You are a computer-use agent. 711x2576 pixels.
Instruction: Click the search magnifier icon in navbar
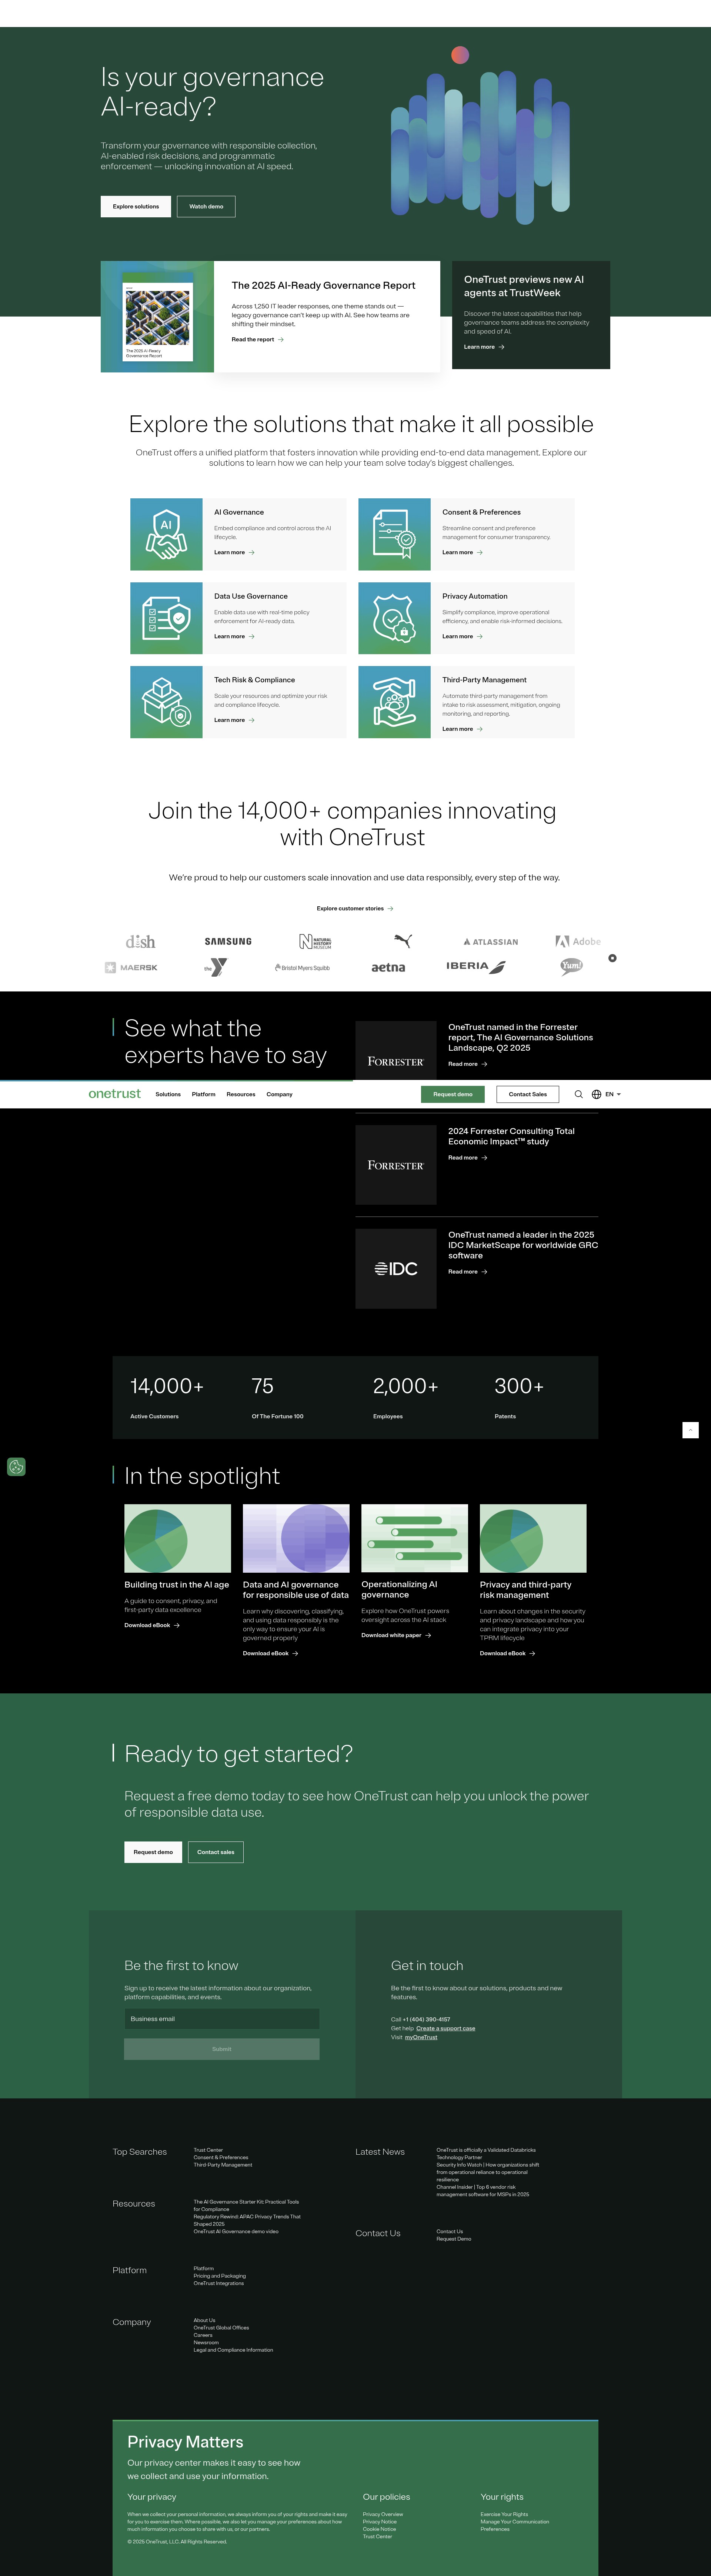(578, 1094)
